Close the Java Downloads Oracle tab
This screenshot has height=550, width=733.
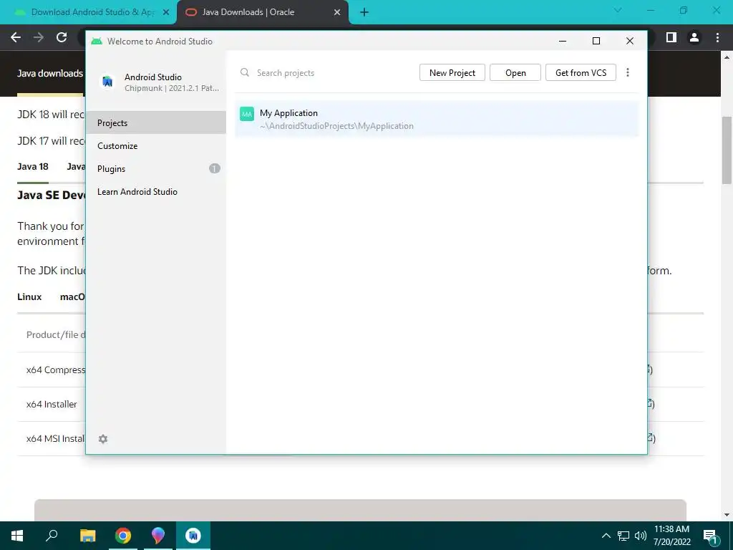point(337,12)
